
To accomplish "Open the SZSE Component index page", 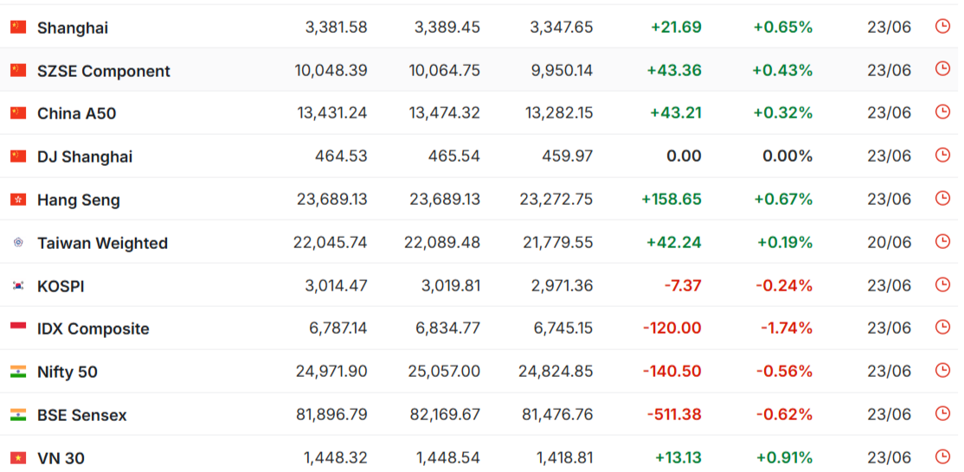I will click(103, 71).
